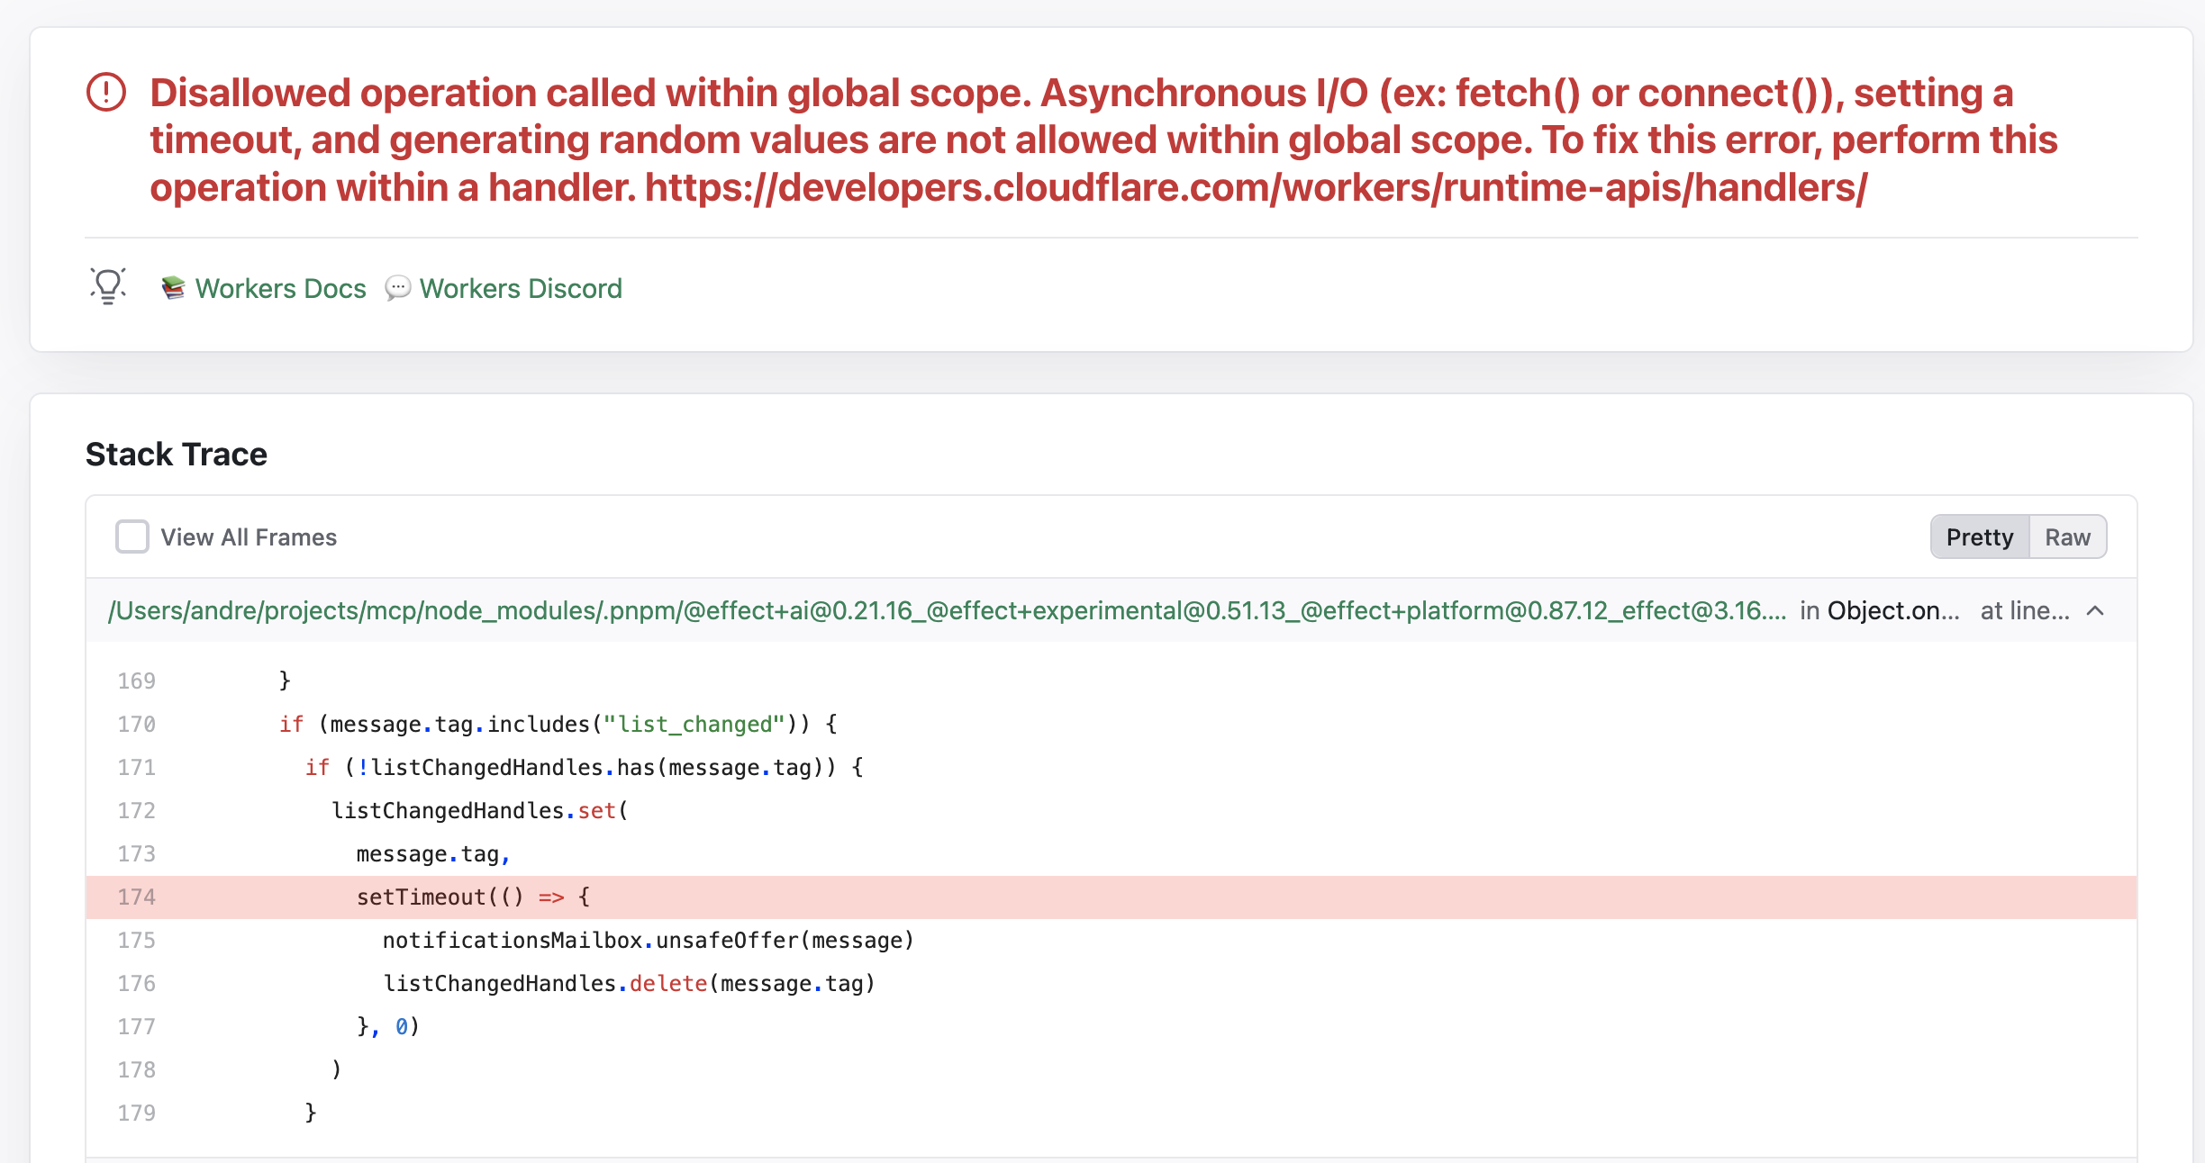Enable the View All Frames checkbox
This screenshot has width=2205, height=1163.
[x=132, y=536]
